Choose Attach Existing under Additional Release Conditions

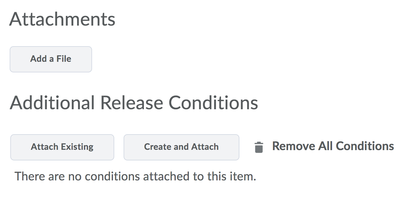tap(62, 147)
